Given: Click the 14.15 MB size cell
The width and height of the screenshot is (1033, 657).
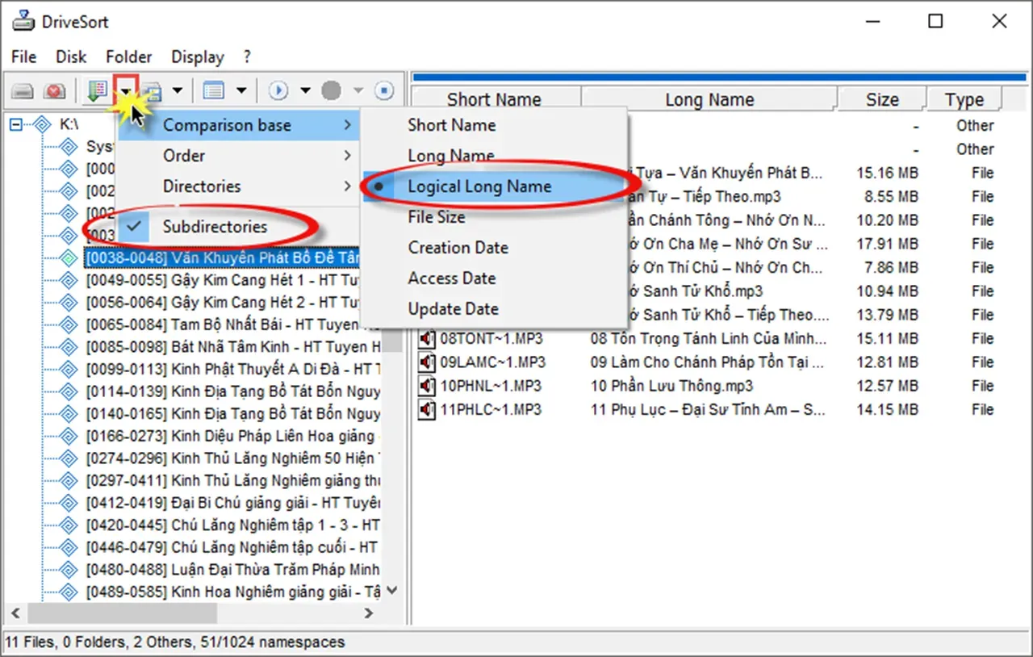Looking at the screenshot, I should tap(887, 409).
